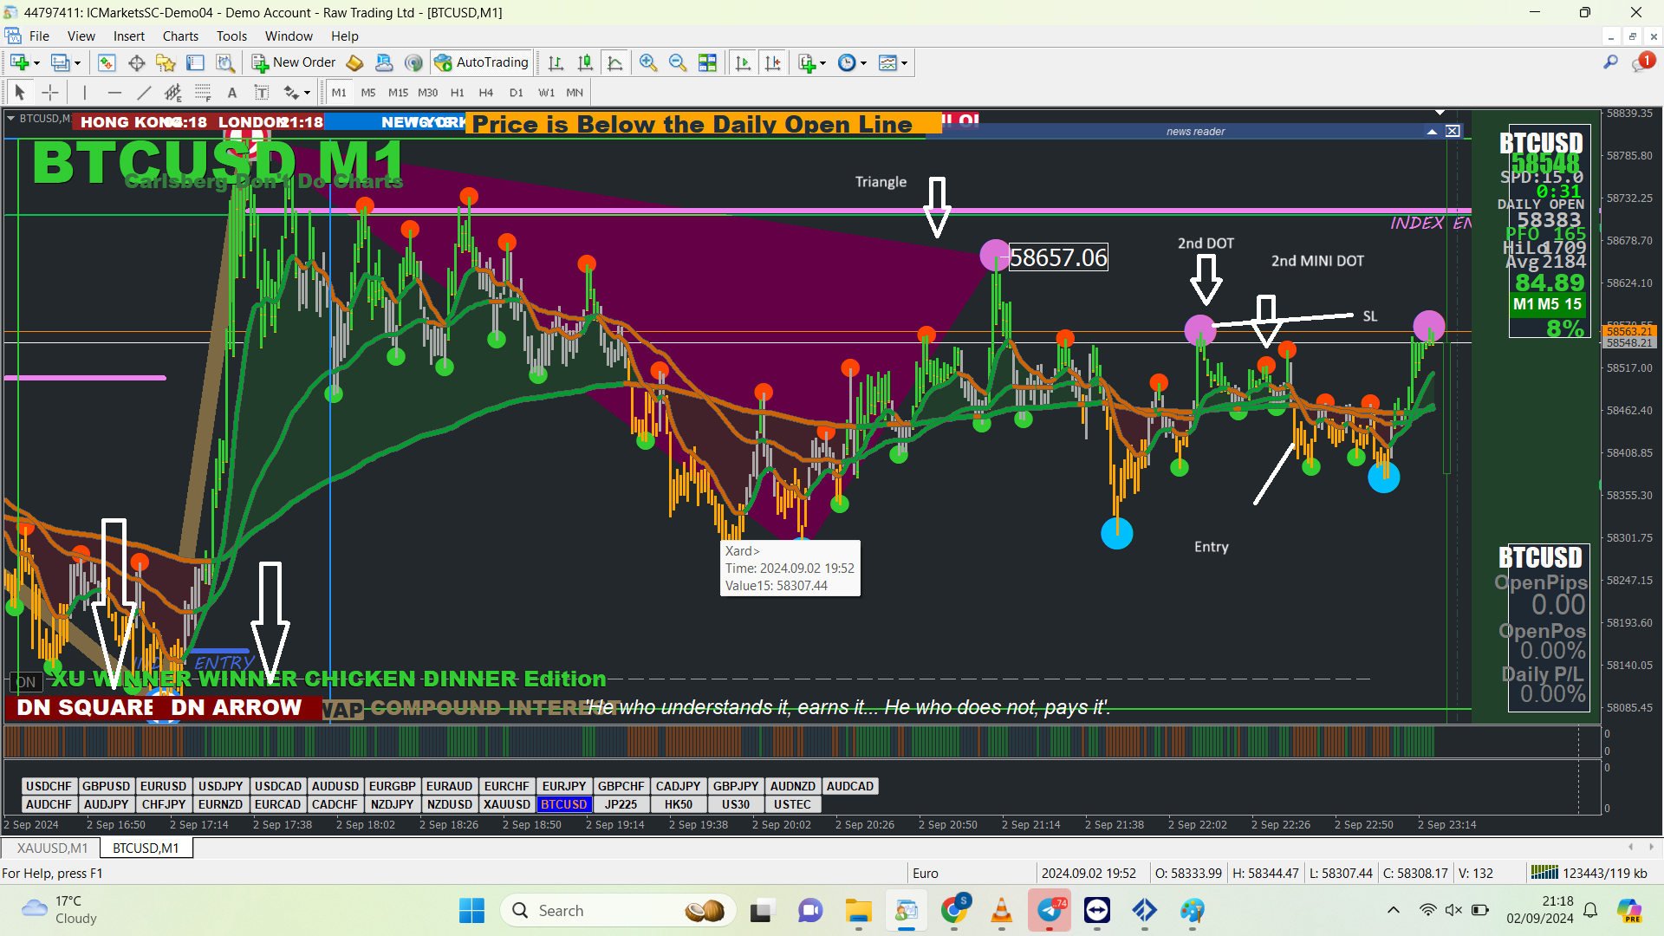
Task: Click the EURUSD symbol button
Action: pos(163,786)
